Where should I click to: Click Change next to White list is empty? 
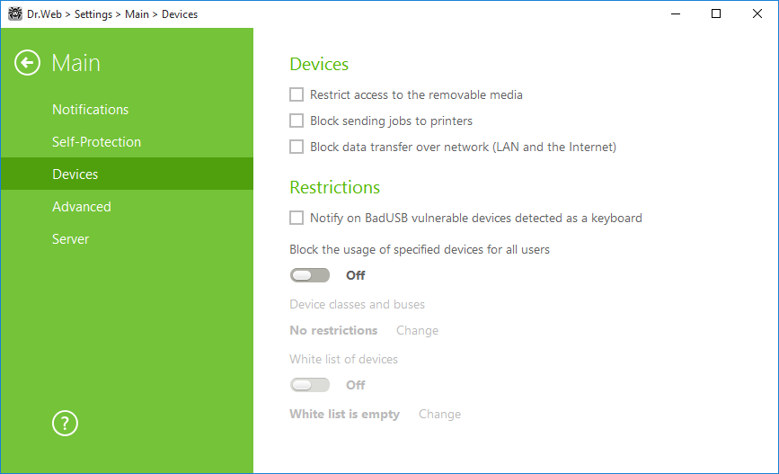439,415
